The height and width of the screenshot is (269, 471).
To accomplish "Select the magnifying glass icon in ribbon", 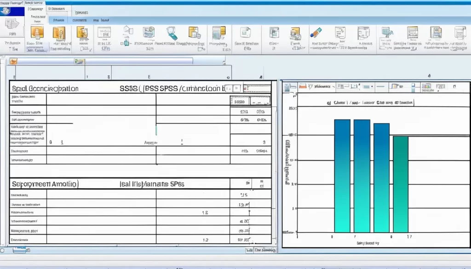I will pyautogui.click(x=172, y=33).
